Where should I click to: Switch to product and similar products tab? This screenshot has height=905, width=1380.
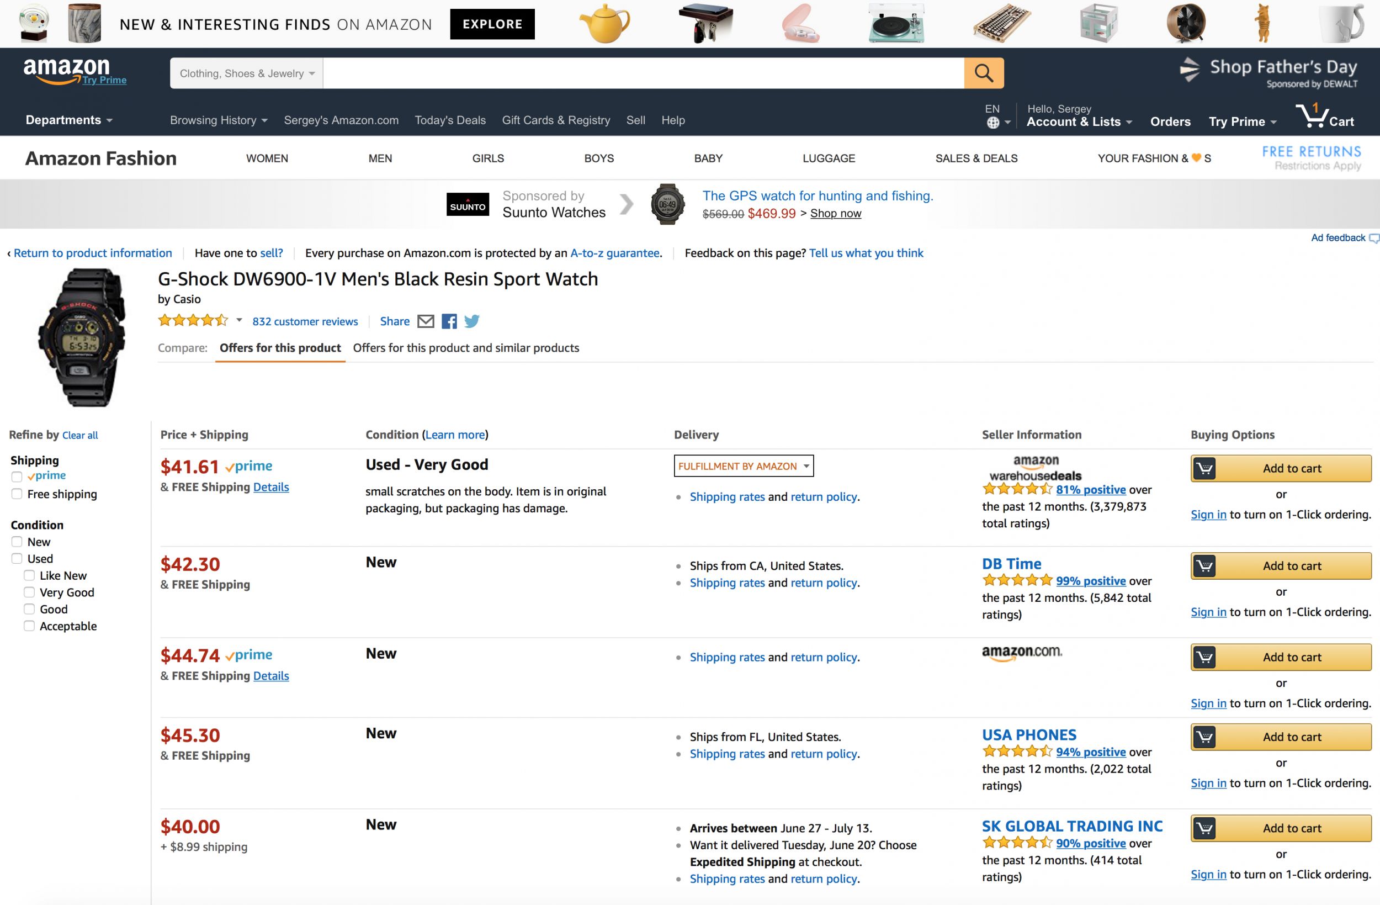pyautogui.click(x=465, y=348)
